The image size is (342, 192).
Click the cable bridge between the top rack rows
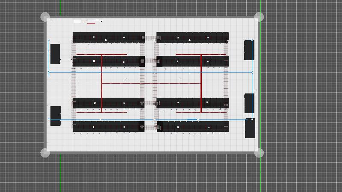pos(150,38)
